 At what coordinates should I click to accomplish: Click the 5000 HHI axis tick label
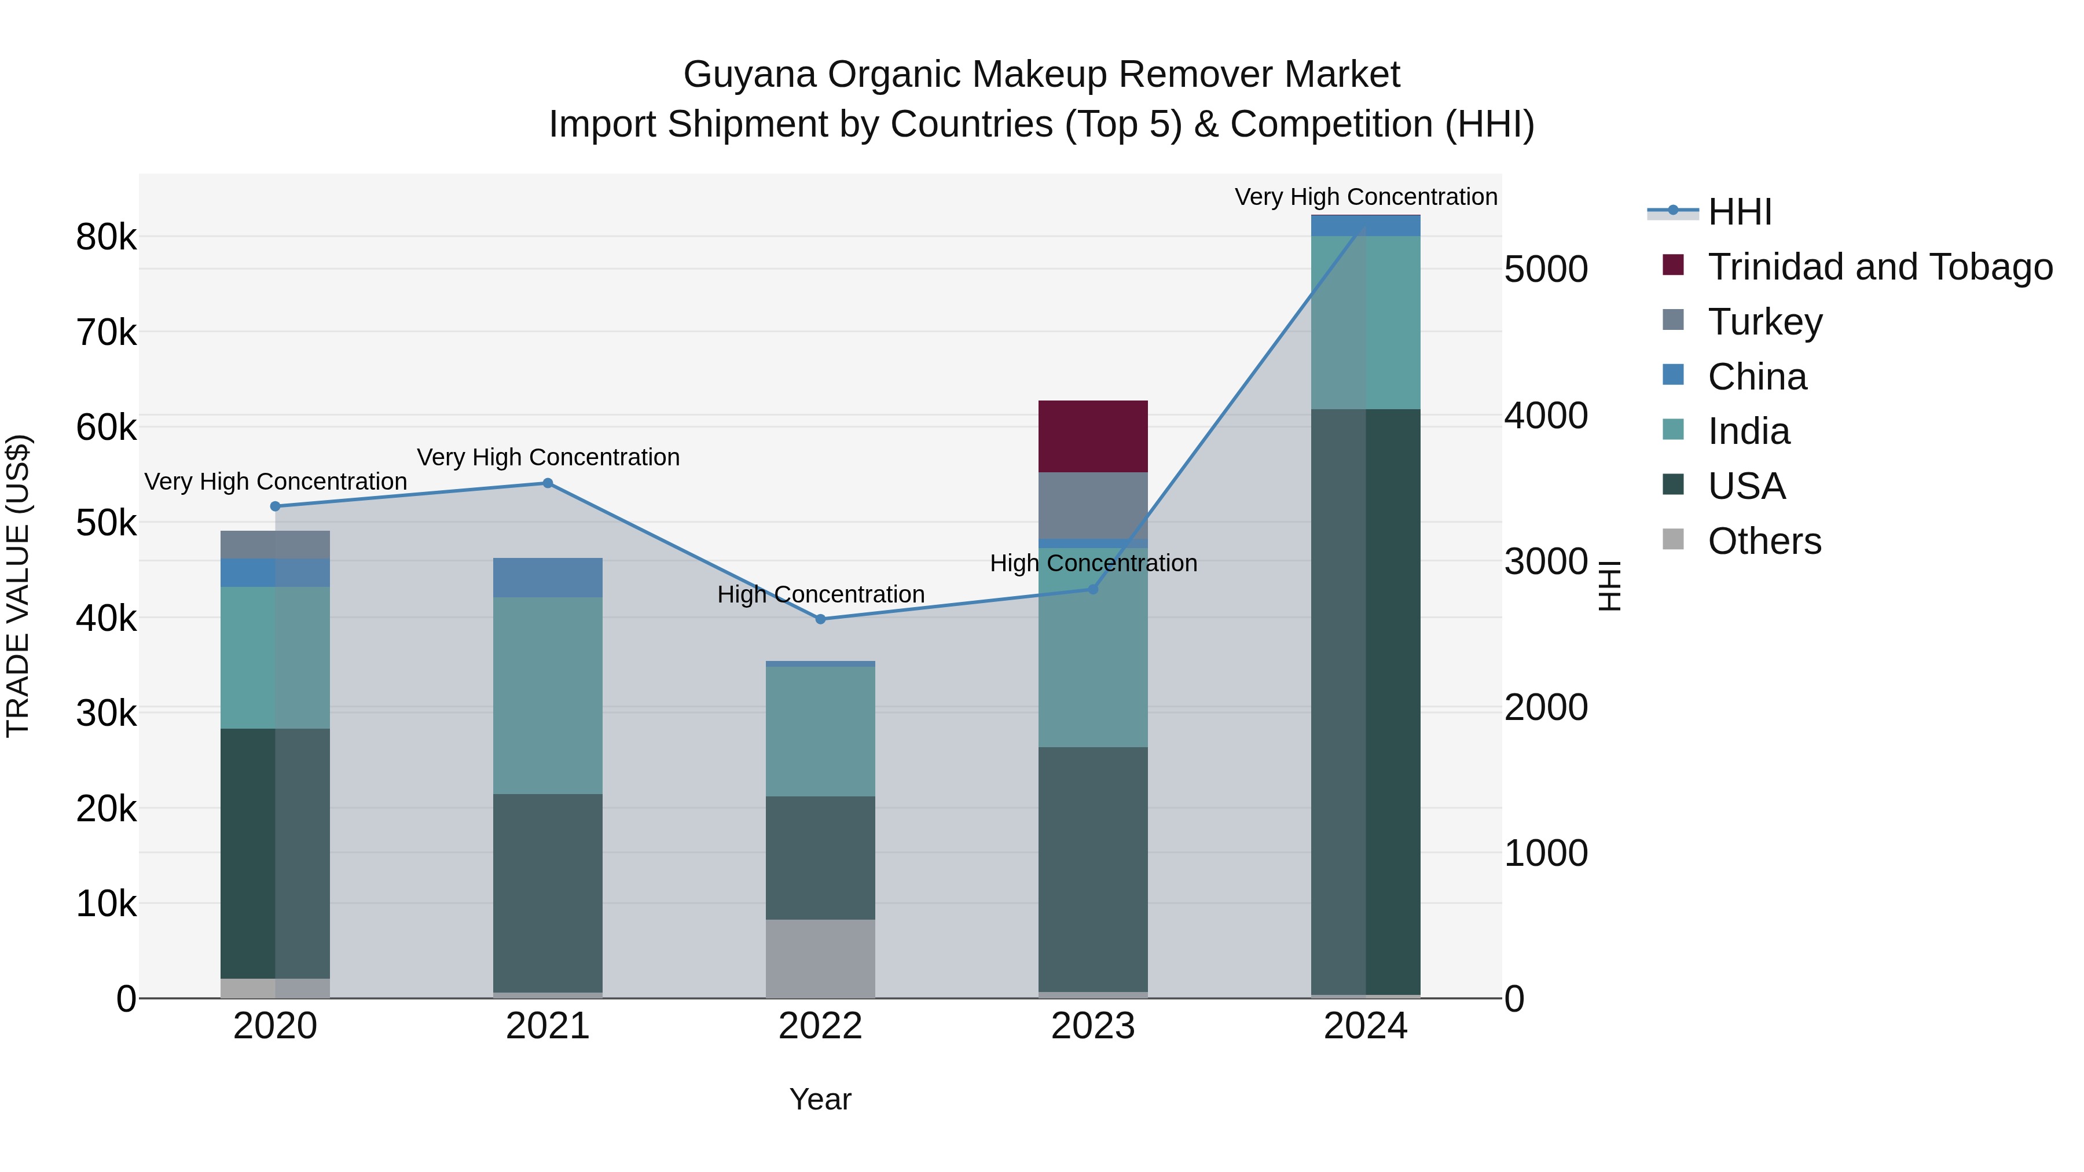tap(1546, 269)
